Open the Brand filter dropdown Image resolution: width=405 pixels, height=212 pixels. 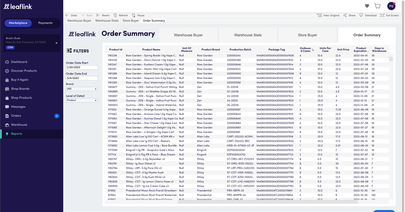pyautogui.click(x=82, y=89)
